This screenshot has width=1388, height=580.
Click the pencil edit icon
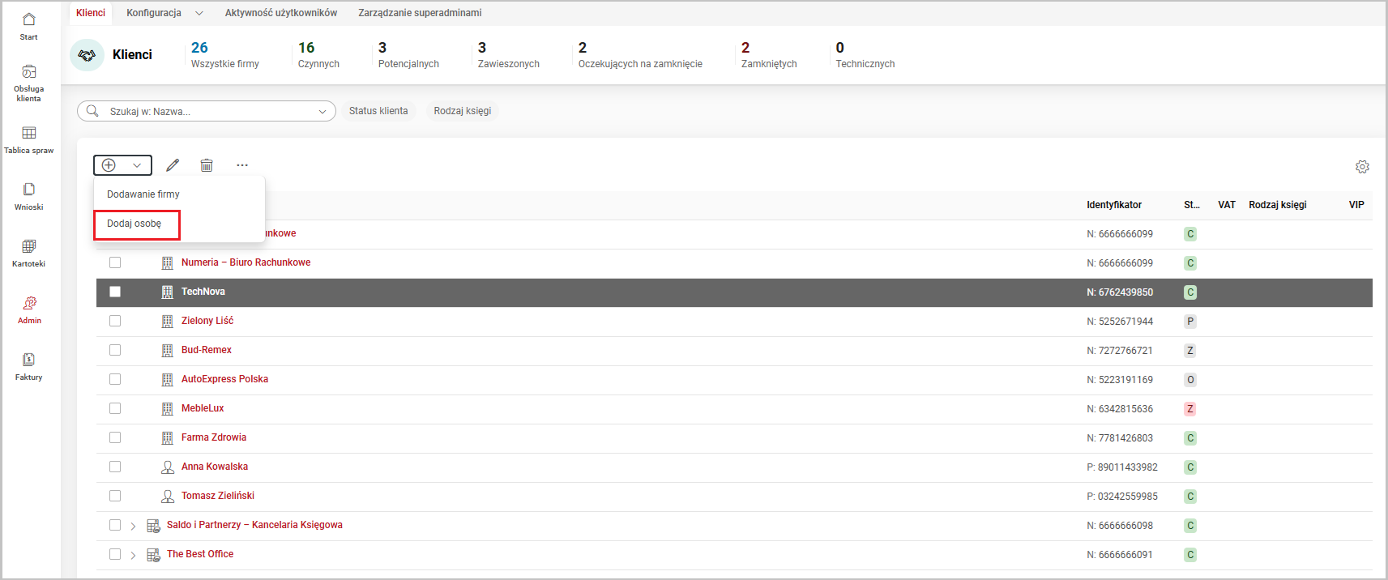coord(173,165)
